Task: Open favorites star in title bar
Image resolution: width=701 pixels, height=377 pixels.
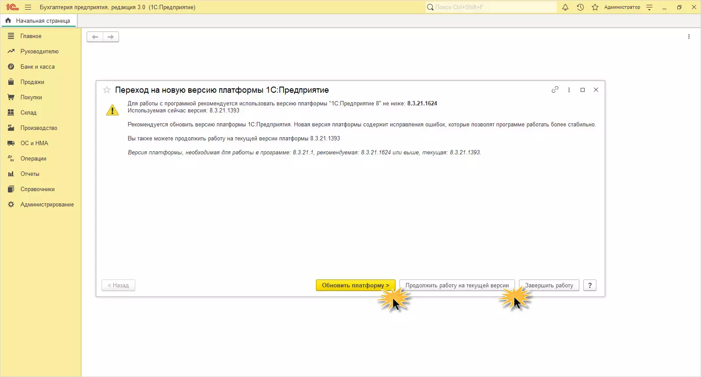Action: [x=595, y=7]
